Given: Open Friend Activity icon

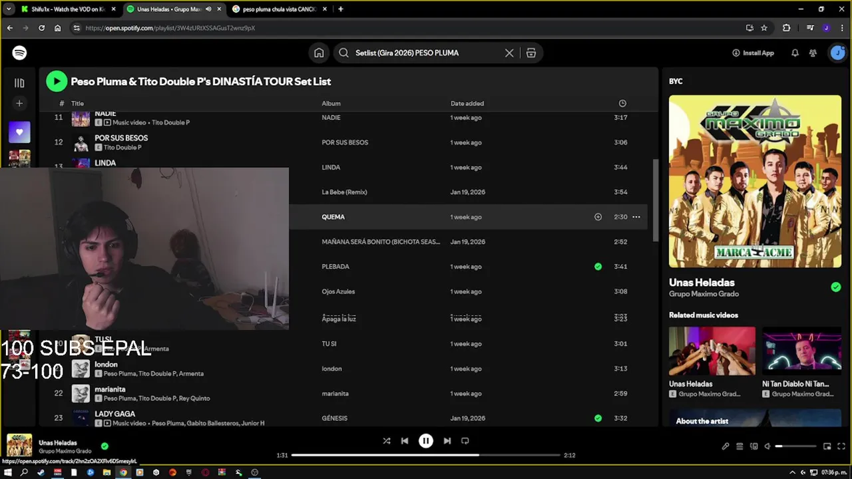Looking at the screenshot, I should pos(813,53).
